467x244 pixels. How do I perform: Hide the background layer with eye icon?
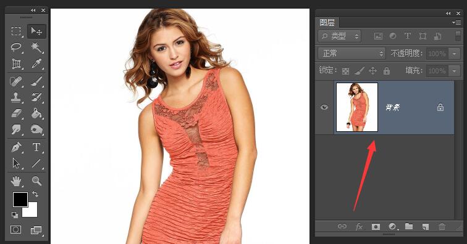point(324,107)
